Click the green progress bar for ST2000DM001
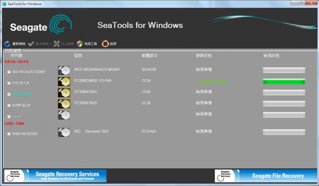 [284, 82]
